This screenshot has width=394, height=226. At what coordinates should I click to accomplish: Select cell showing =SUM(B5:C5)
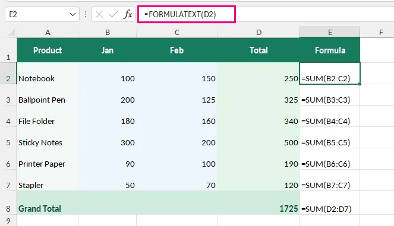pos(330,138)
